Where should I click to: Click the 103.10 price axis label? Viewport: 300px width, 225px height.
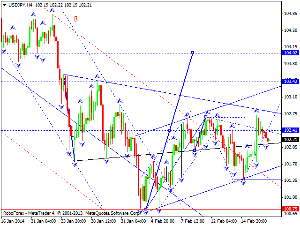[291, 97]
